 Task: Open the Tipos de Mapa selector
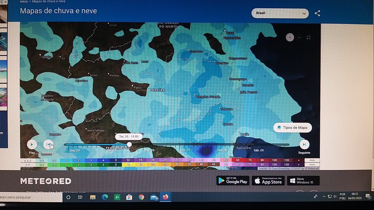tap(292, 128)
